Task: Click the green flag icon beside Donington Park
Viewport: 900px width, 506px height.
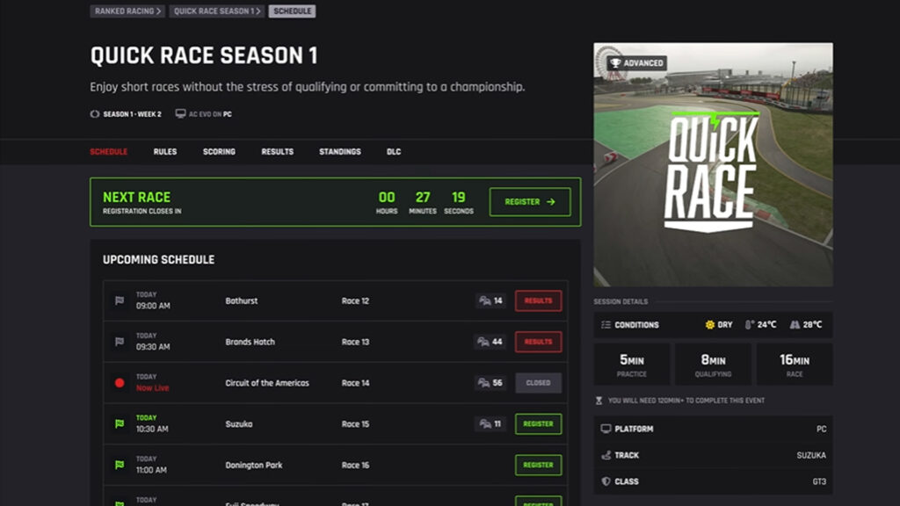Action: (120, 465)
